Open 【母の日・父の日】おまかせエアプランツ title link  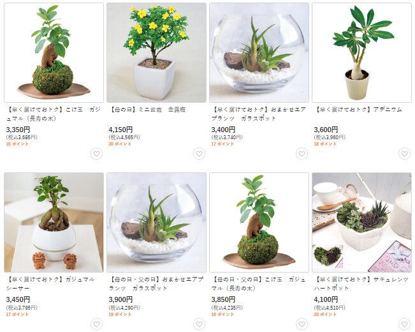pyautogui.click(x=156, y=283)
